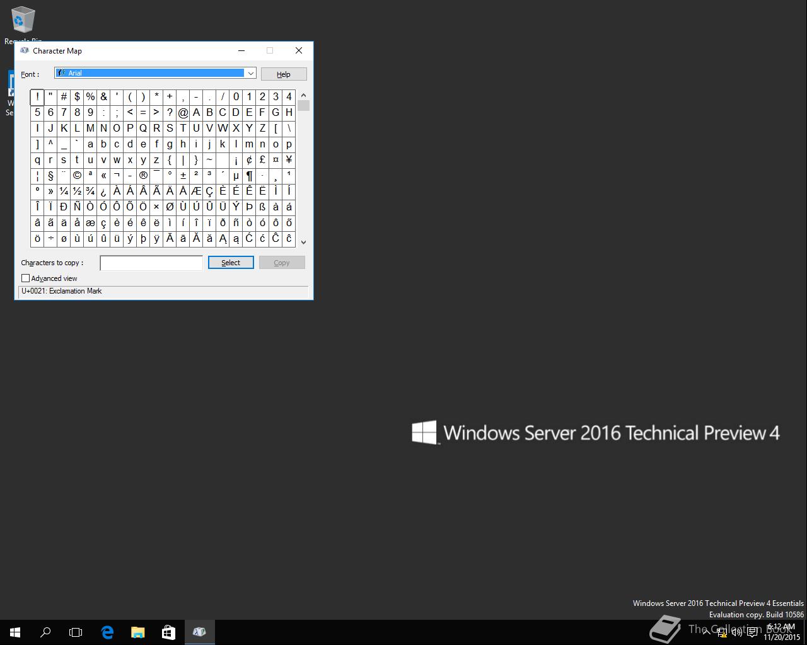Select the Ç character
The height and width of the screenshot is (645, 807).
209,191
